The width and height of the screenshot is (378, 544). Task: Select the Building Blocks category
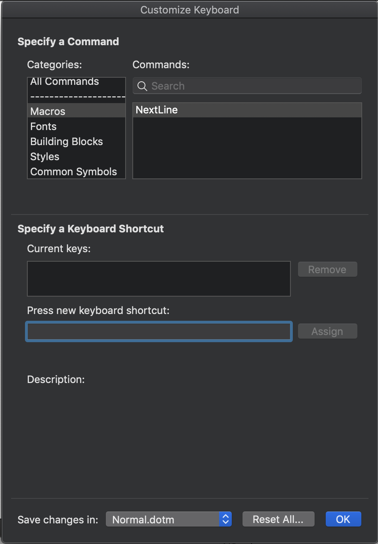click(66, 142)
